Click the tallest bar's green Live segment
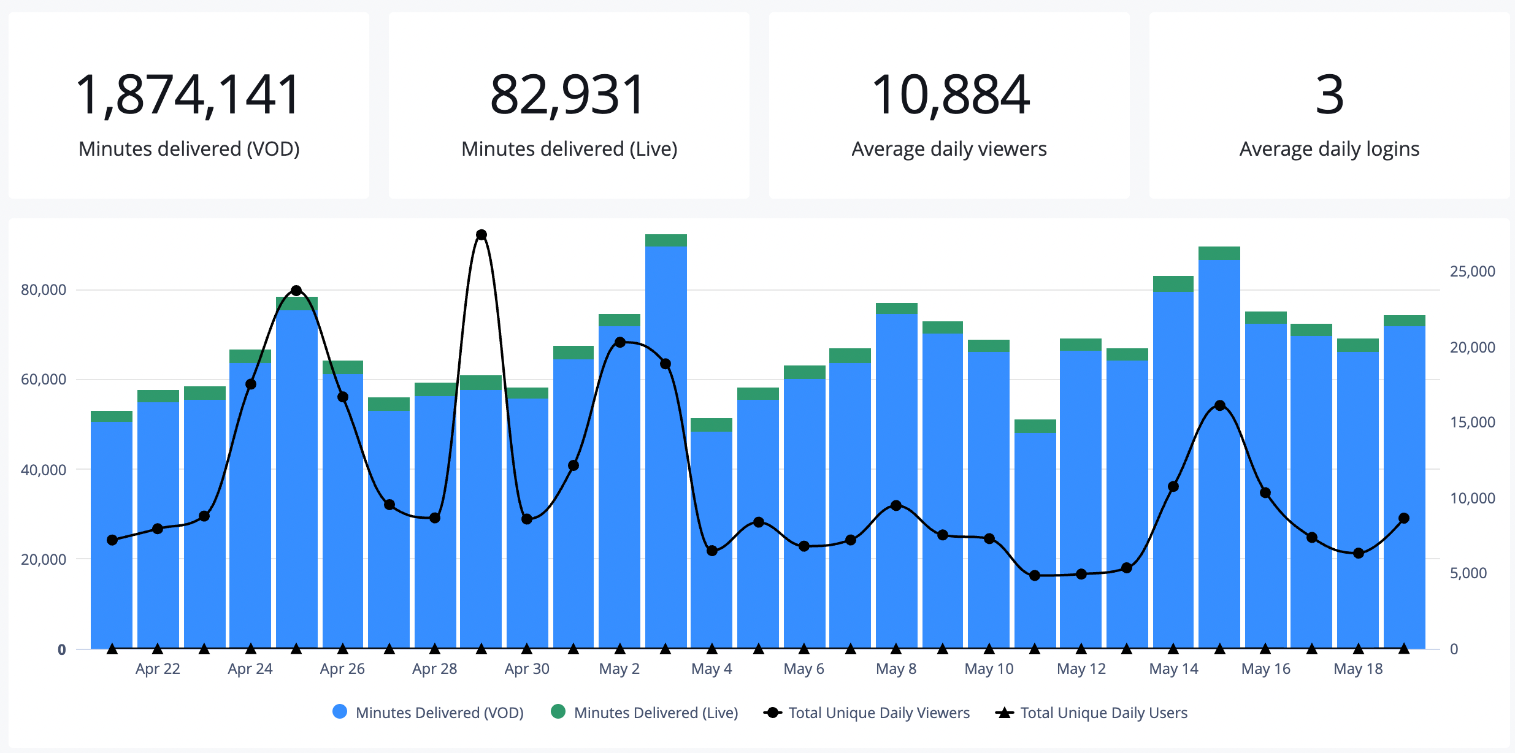Image resolution: width=1515 pixels, height=753 pixels. 666,240
